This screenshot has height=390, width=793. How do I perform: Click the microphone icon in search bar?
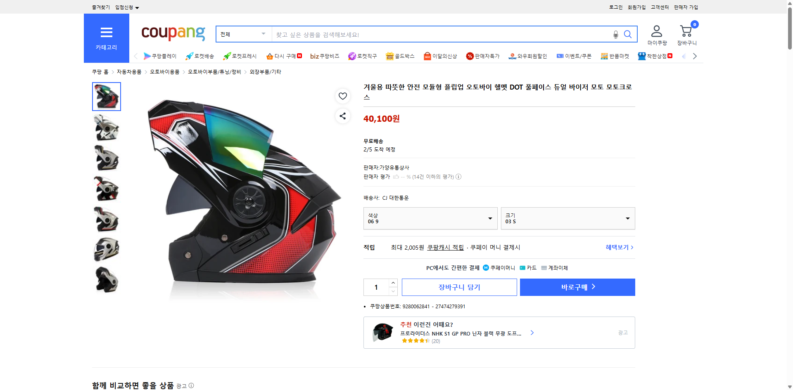[615, 35]
